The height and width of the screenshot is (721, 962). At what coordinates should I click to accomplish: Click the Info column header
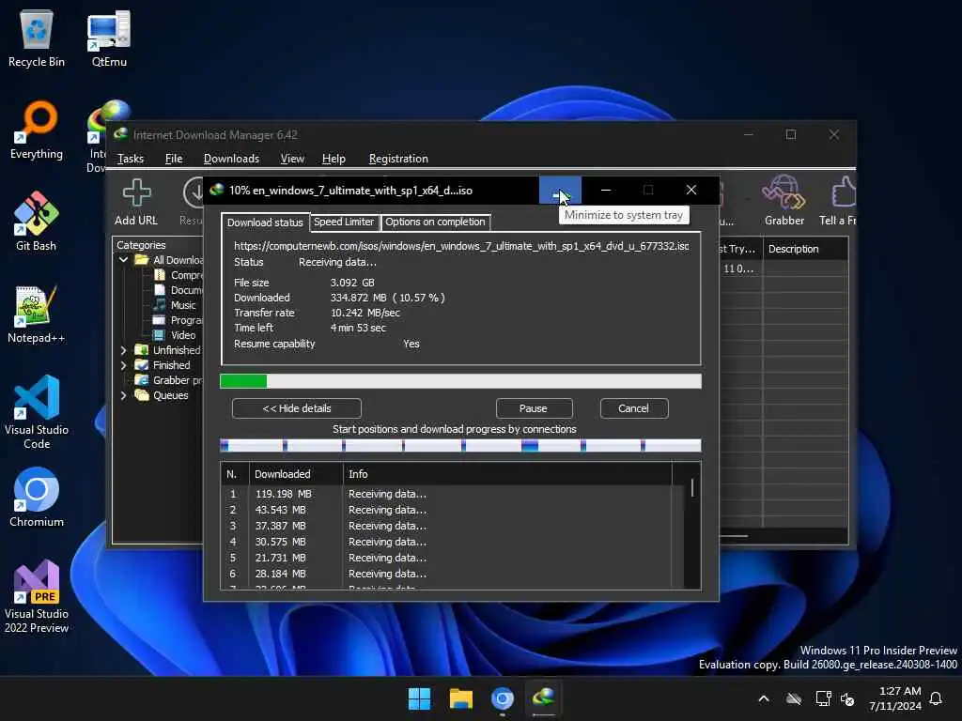[507, 474]
